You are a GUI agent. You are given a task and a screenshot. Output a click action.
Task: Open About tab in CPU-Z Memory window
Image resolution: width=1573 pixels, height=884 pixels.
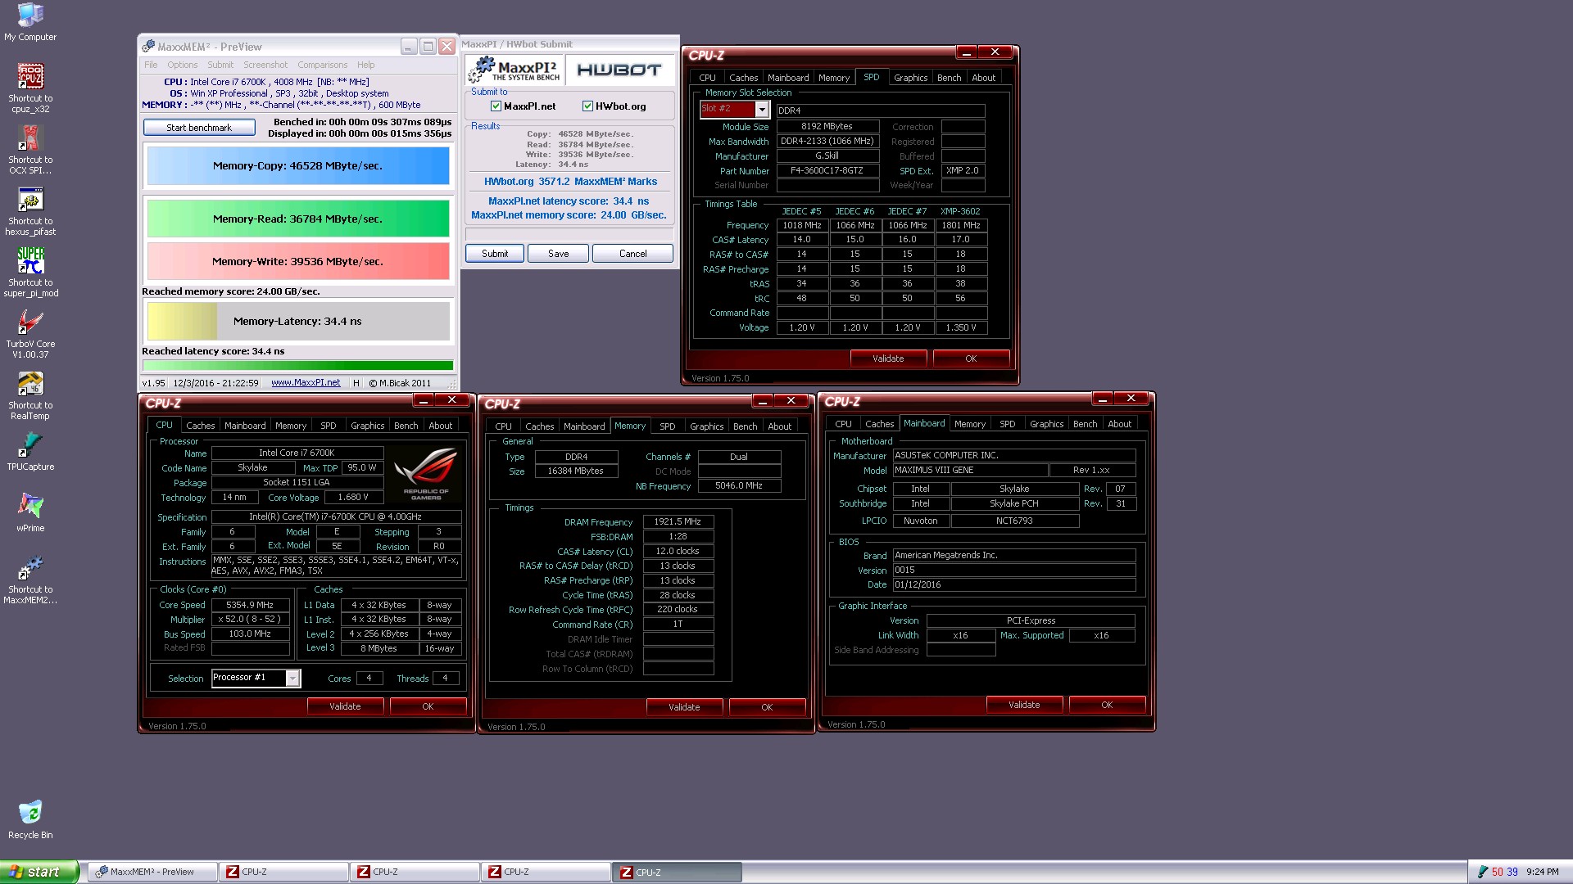(x=779, y=426)
